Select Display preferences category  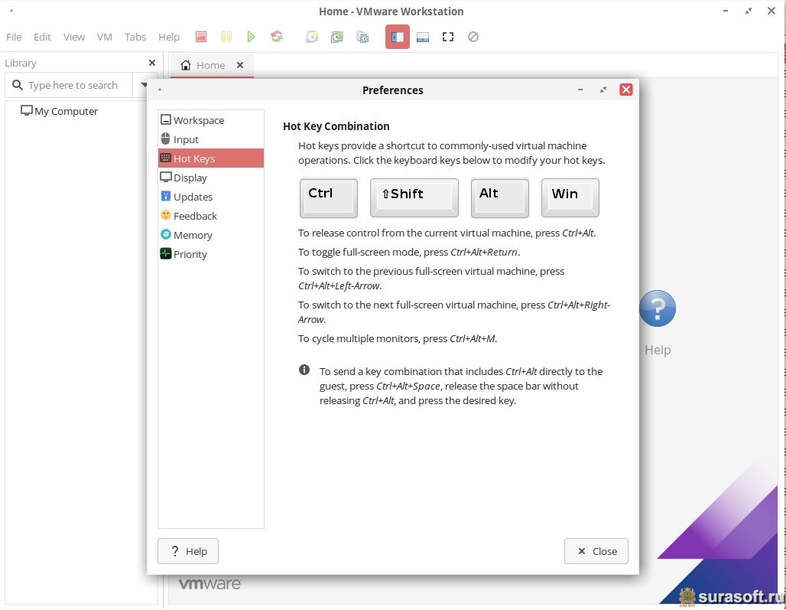[x=210, y=177]
